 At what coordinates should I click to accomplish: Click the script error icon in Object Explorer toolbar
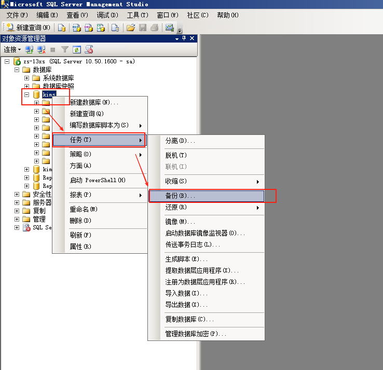point(89,50)
